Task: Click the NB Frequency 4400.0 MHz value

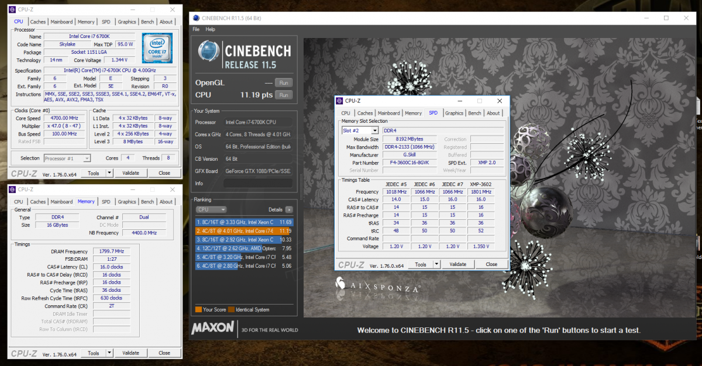Action: 144,233
